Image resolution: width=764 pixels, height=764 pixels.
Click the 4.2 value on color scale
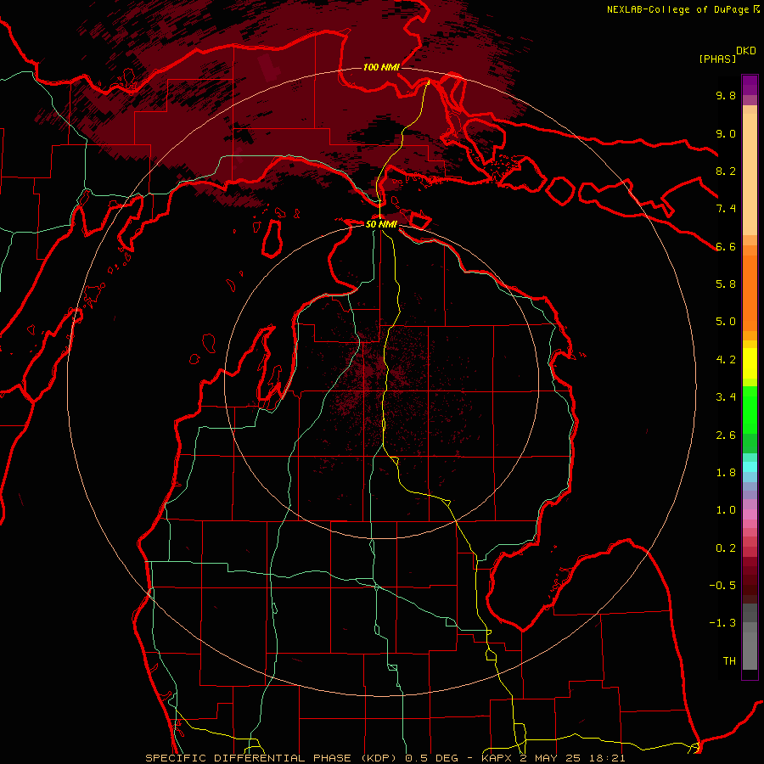726,360
